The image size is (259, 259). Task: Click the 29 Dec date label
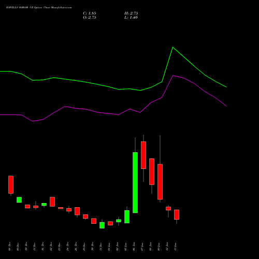click(x=84, y=247)
